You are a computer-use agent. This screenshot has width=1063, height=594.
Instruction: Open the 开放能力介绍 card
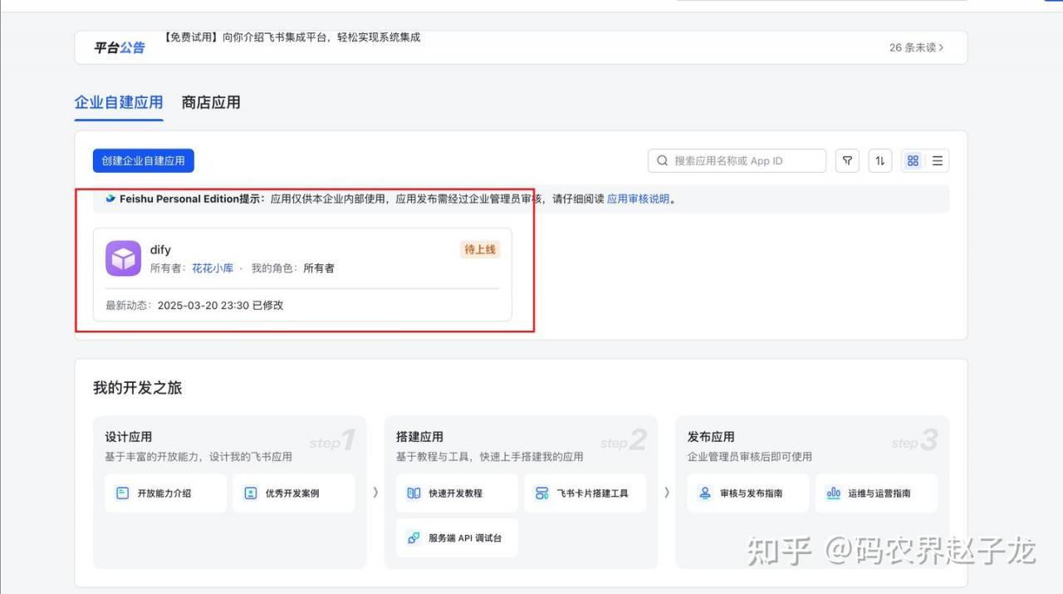166,493
